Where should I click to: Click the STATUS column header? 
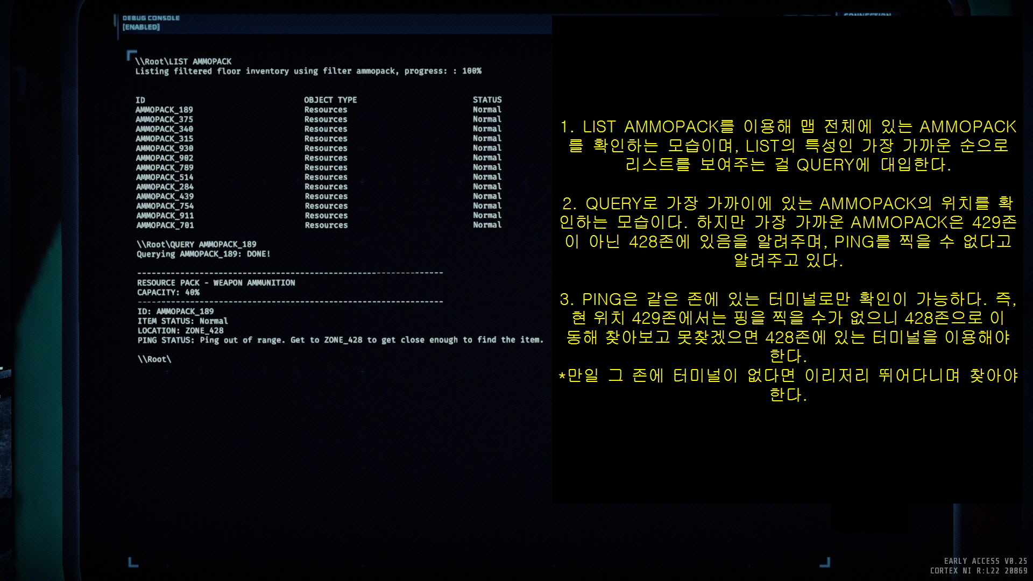[x=487, y=100]
